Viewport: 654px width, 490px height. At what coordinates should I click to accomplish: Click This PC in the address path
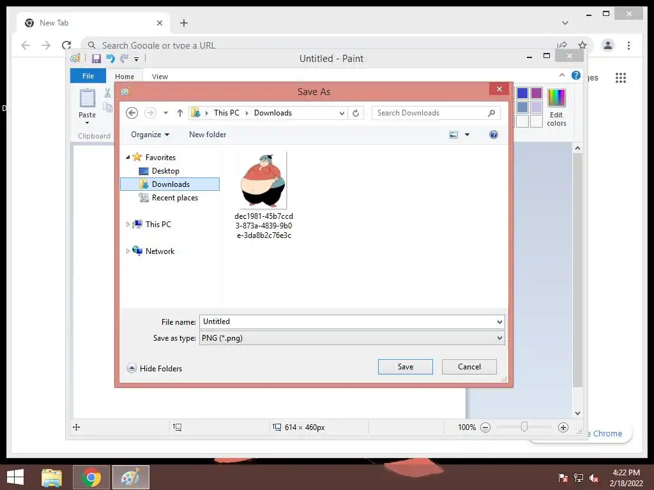[227, 113]
